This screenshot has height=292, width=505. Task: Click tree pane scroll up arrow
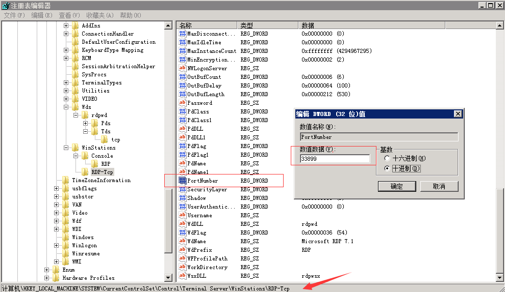(168, 25)
